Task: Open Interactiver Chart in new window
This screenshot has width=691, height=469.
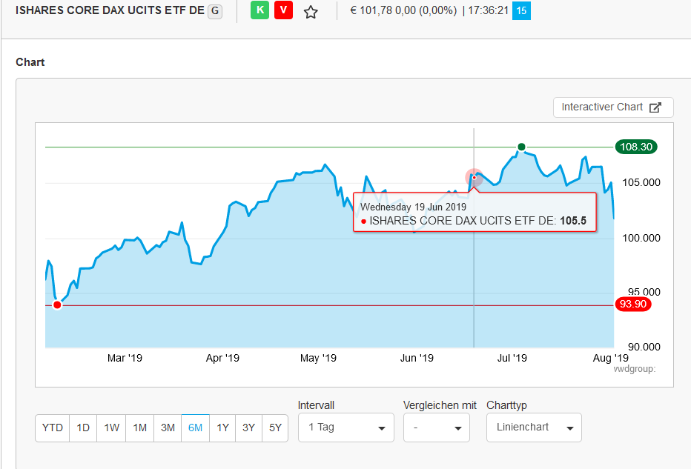Action: [612, 107]
